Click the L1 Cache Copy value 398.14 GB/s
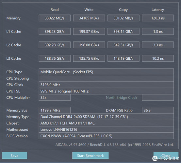181x163 pixels. pyautogui.click(x=123, y=31)
